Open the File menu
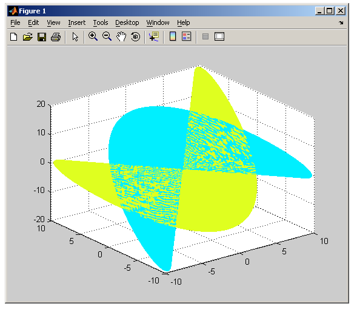357x312 pixels. tap(15, 22)
